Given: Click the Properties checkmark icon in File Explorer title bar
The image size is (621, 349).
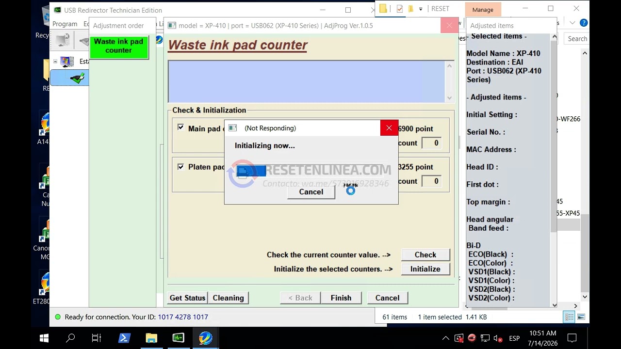Looking at the screenshot, I should (x=400, y=9).
